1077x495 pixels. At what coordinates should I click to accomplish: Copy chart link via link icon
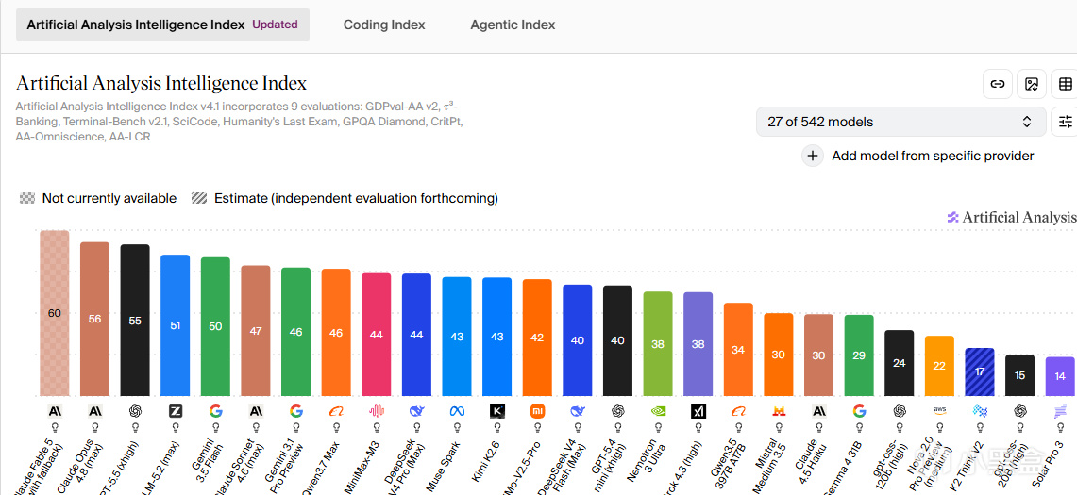tap(998, 85)
